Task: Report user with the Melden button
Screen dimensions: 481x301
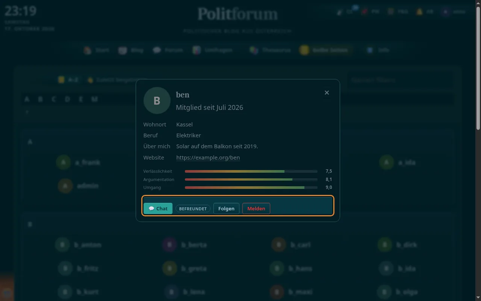Action: coord(256,208)
